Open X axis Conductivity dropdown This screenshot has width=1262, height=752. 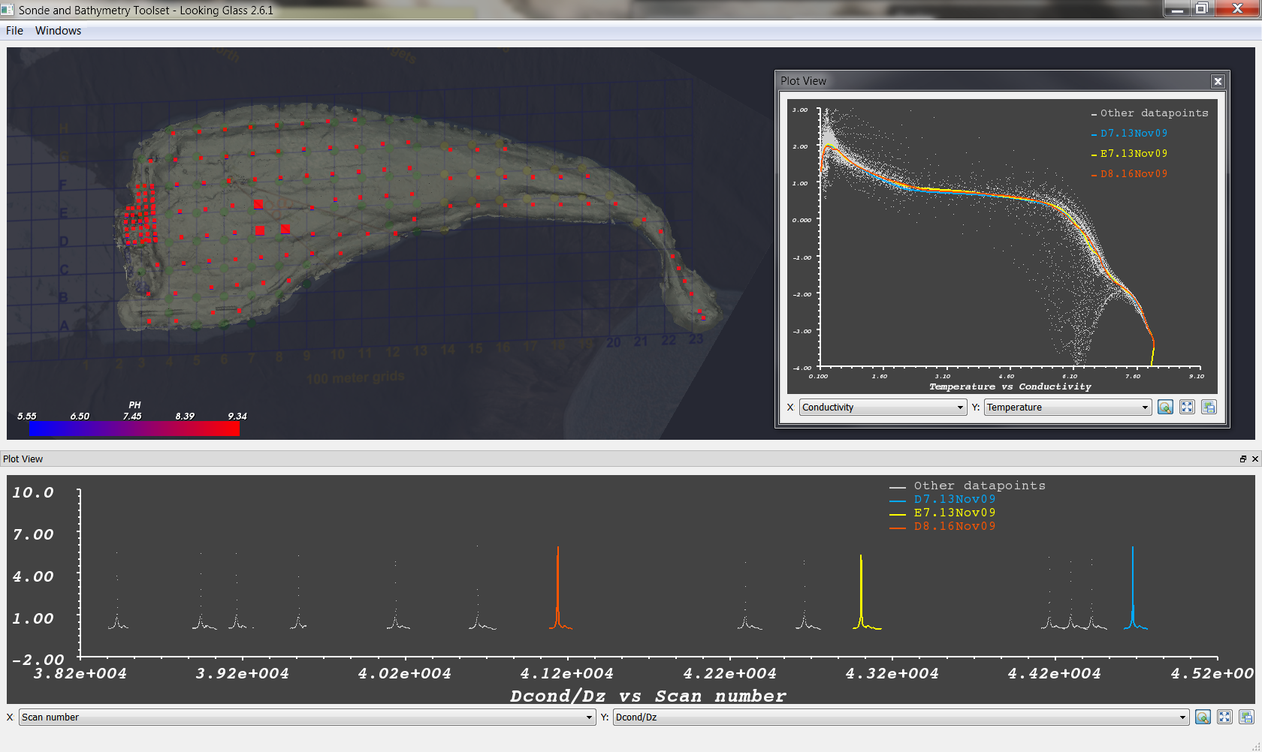(883, 407)
